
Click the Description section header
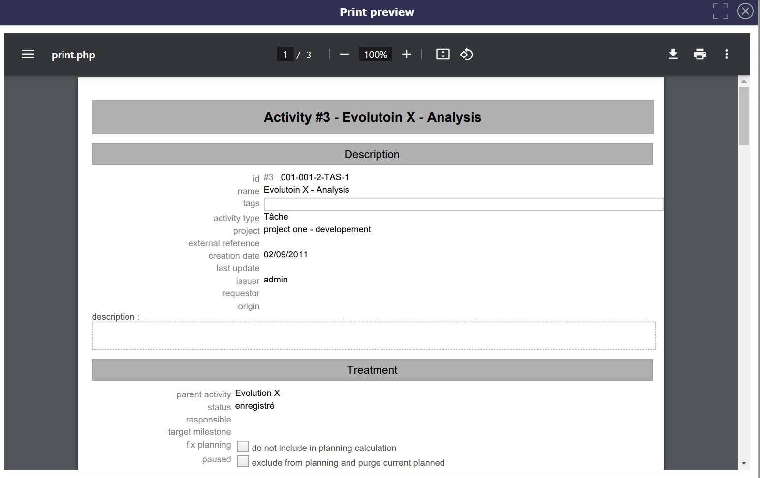coord(372,154)
